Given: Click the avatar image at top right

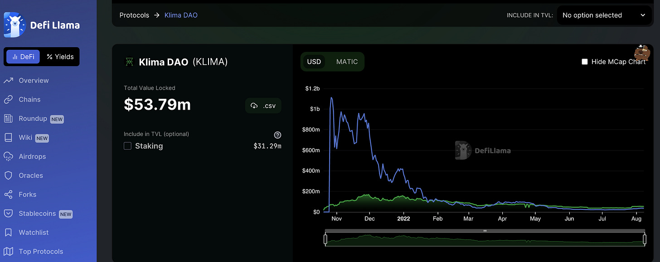Looking at the screenshot, I should click(x=641, y=53).
